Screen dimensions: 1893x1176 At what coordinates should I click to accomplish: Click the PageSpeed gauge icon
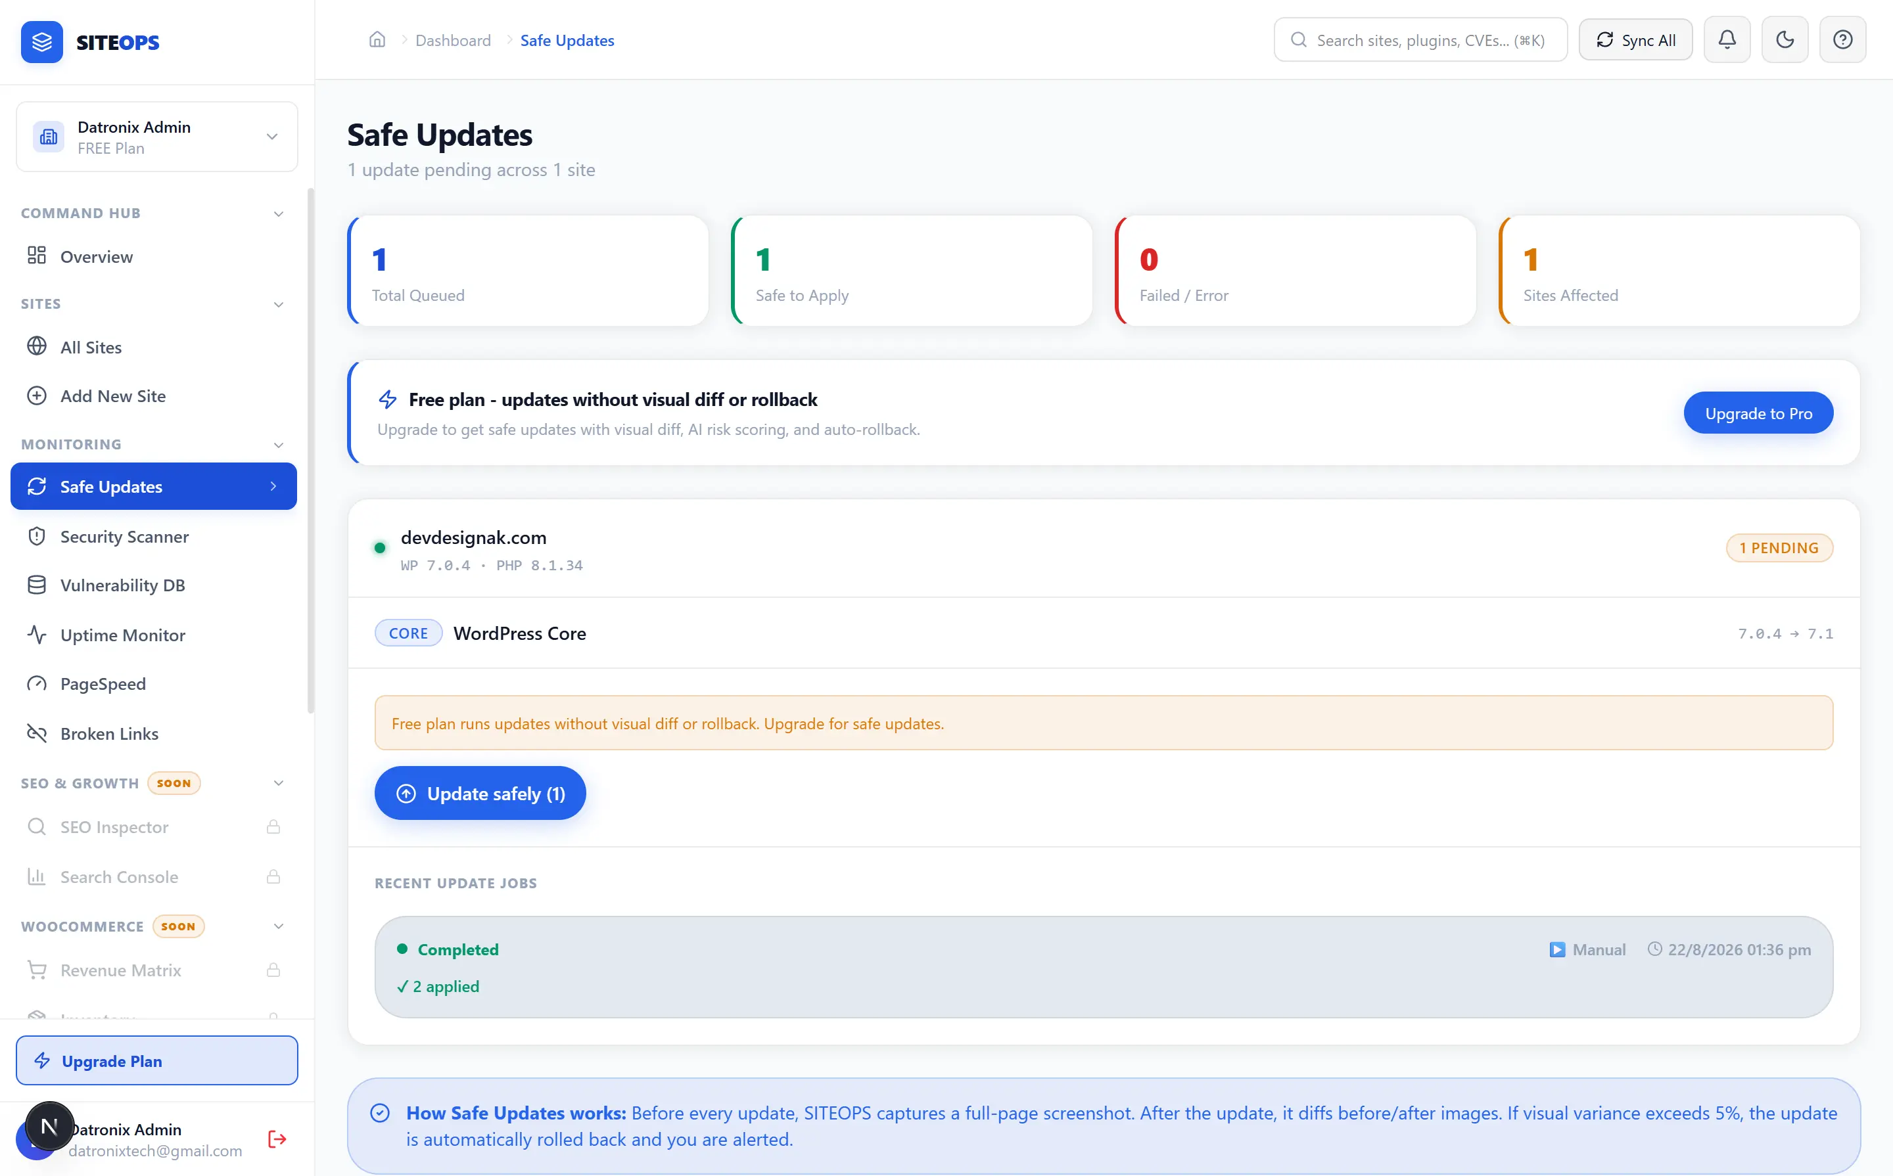(37, 684)
